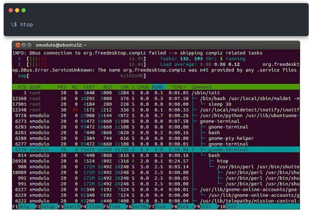Collapse the /usr/bin/python ubuntuone tree node
Viewport: 311px width, 212px height.
point(243,115)
